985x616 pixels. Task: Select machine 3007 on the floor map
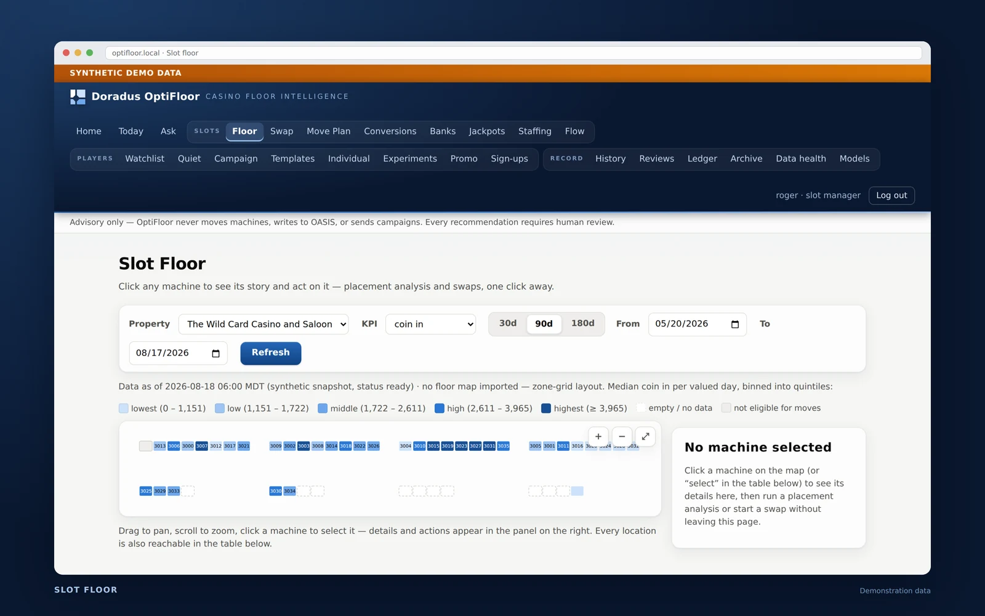(x=202, y=446)
